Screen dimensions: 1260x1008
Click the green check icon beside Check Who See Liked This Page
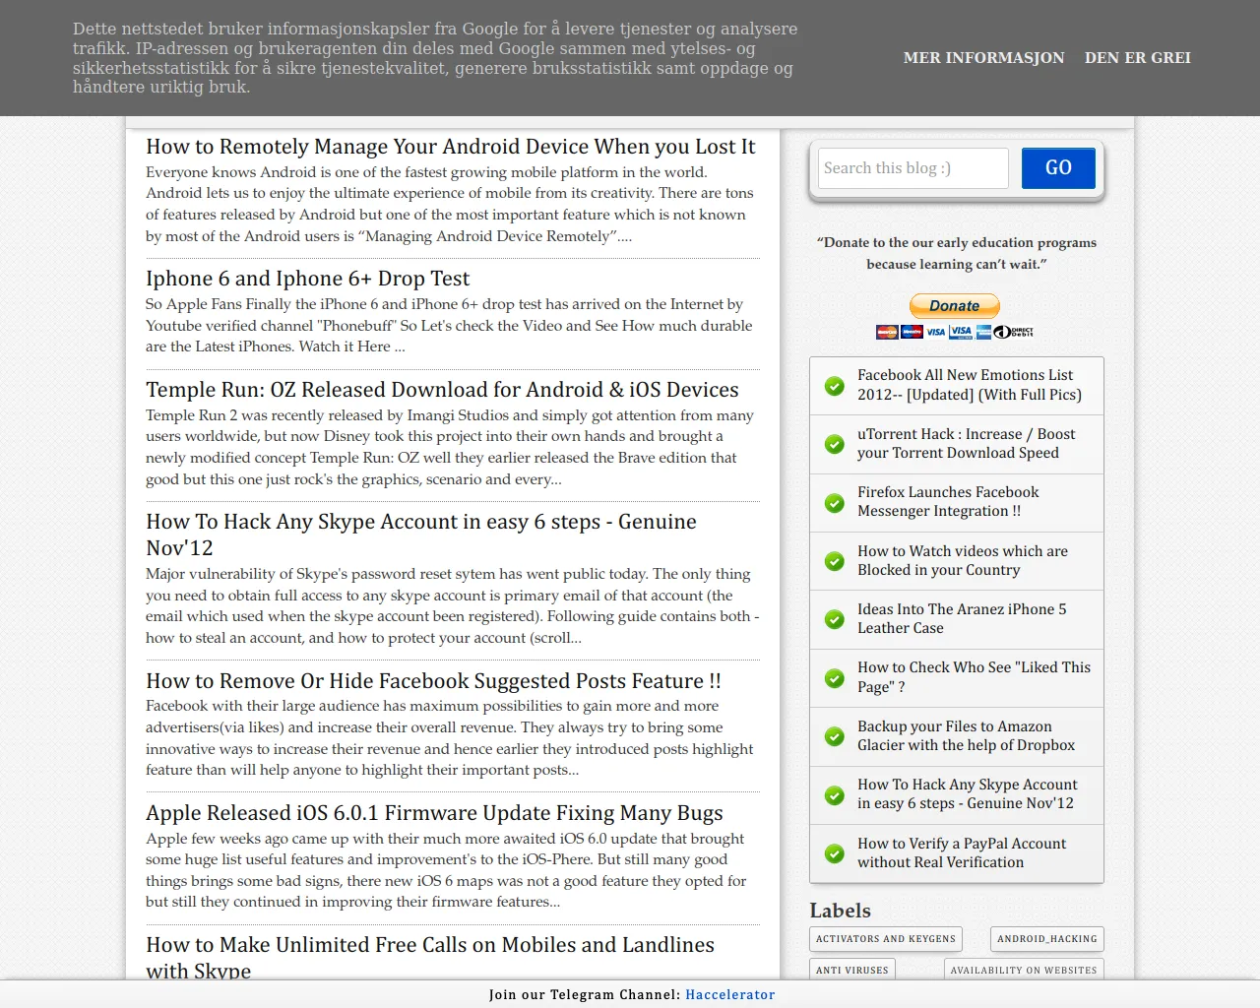pyautogui.click(x=835, y=678)
